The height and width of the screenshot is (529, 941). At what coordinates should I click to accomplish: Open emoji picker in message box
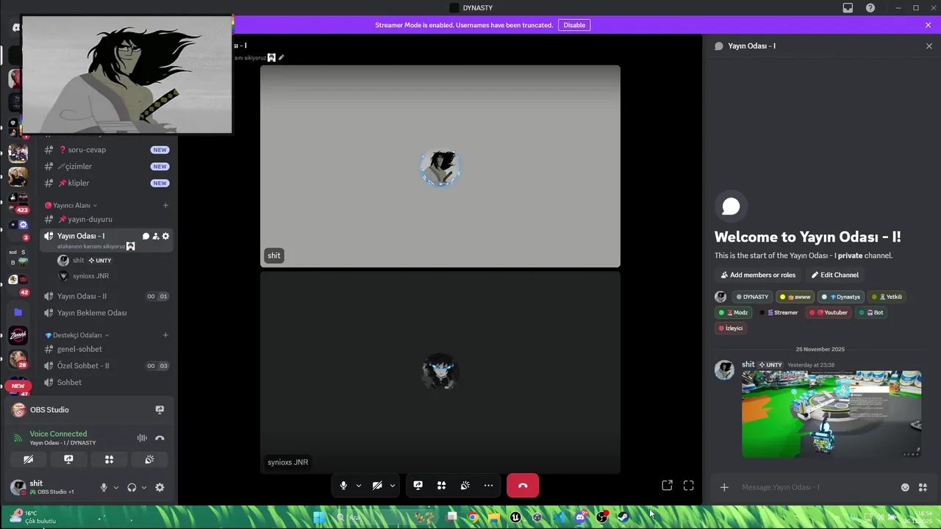(x=905, y=487)
